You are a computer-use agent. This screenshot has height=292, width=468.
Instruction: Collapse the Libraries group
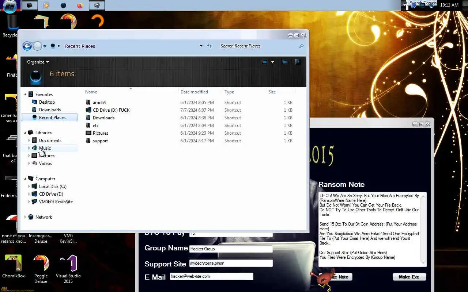[26, 133]
